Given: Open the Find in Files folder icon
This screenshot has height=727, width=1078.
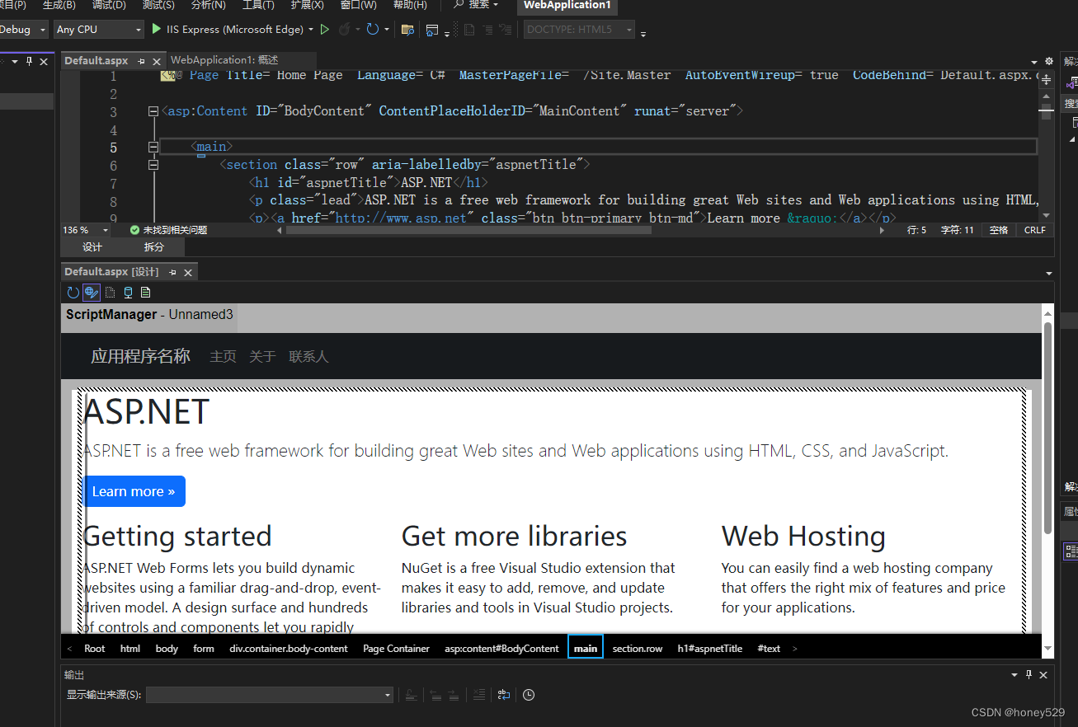Looking at the screenshot, I should click(x=407, y=30).
